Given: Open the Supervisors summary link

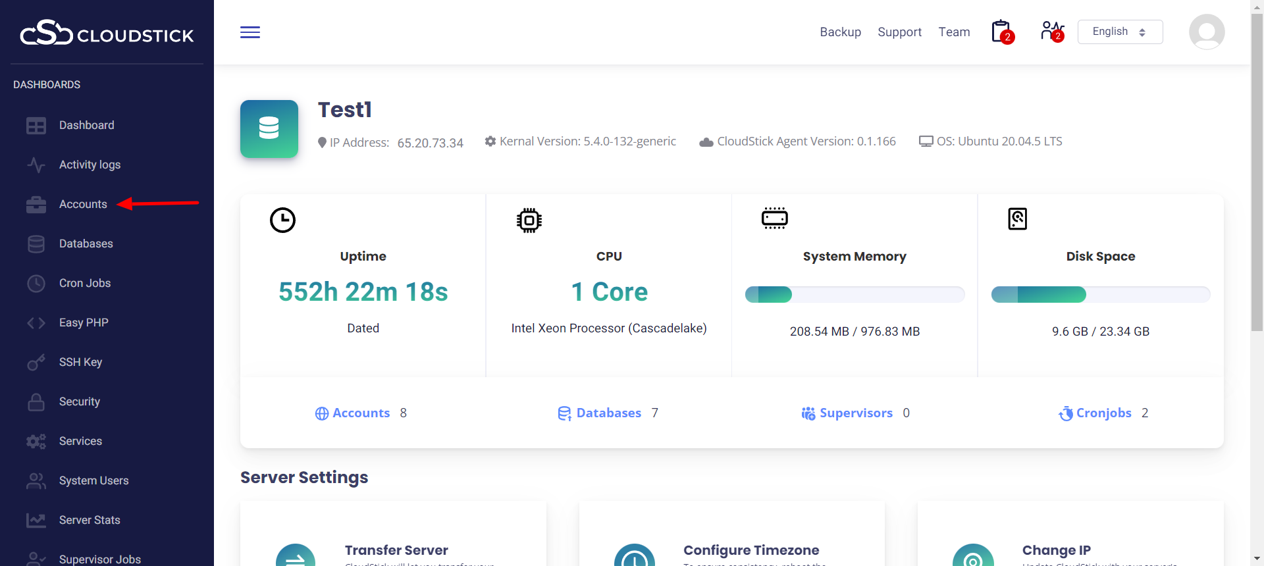Looking at the screenshot, I should click(x=855, y=413).
